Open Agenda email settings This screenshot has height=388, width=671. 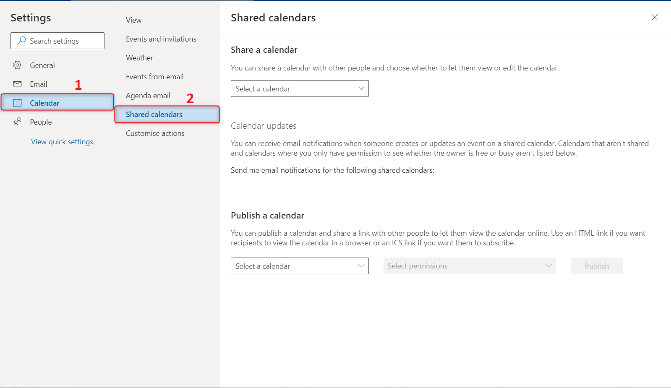[x=148, y=96]
